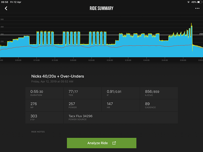The height and width of the screenshot is (152, 203).
Task: Tap the Tacx Flux power source tile
Action: click(x=121, y=117)
